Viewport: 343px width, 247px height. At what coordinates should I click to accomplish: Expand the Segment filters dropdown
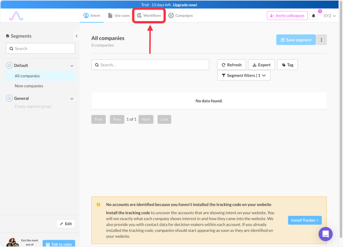point(244,76)
